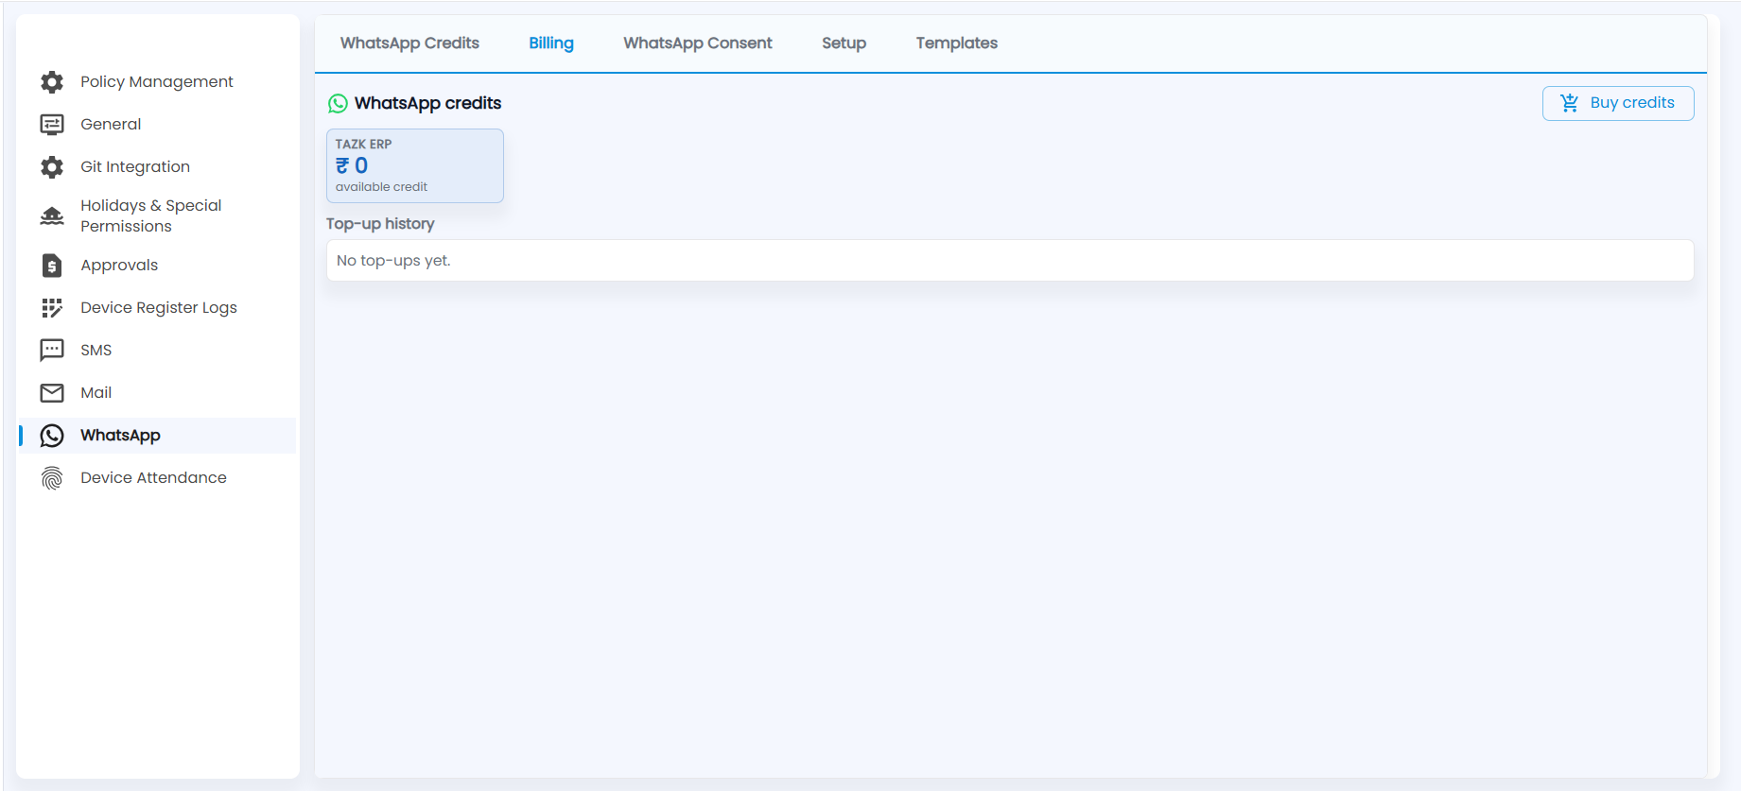Click the Approvals label in the sidebar

119,266
